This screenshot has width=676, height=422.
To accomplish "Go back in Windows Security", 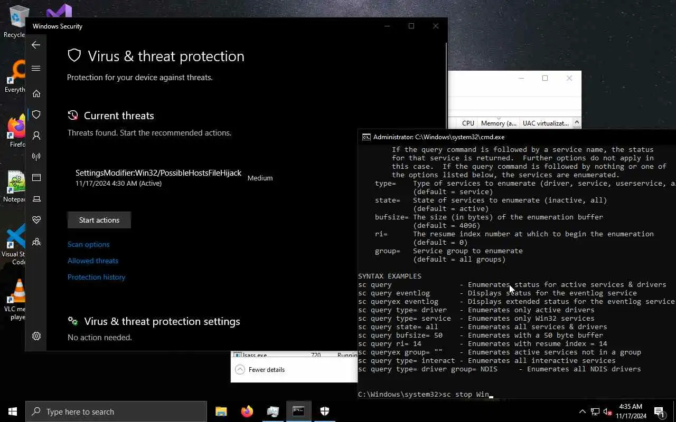I will tap(36, 45).
